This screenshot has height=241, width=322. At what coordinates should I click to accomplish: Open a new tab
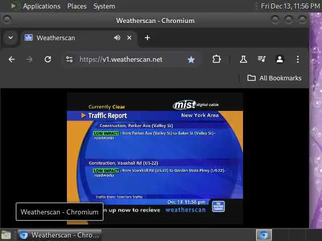[147, 38]
